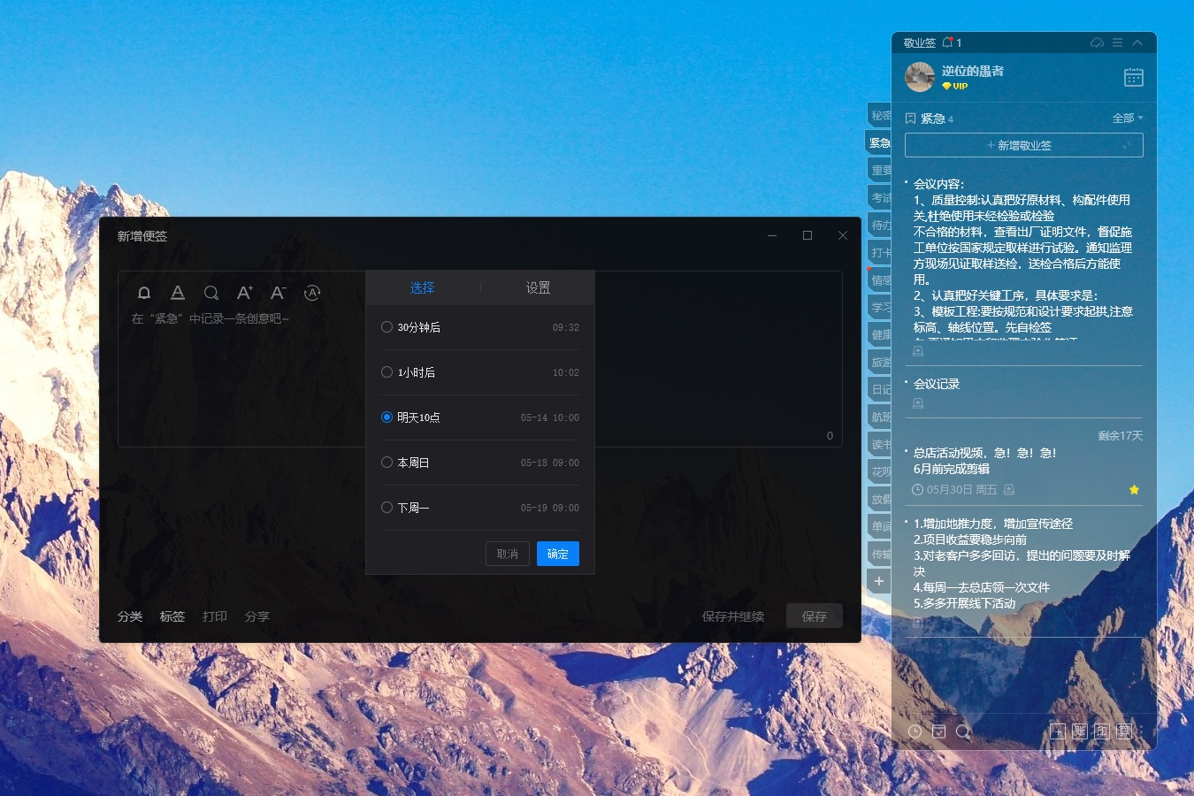Click the 打印 link at editor bottom
The width and height of the screenshot is (1194, 796).
(215, 616)
